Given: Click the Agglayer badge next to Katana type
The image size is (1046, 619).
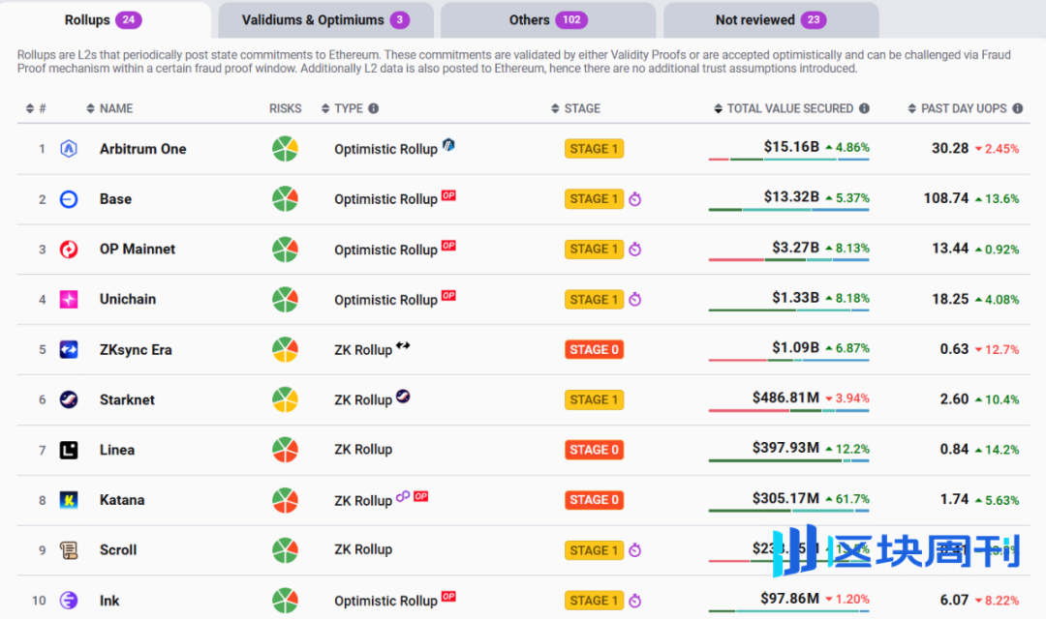Looking at the screenshot, I should 403,496.
